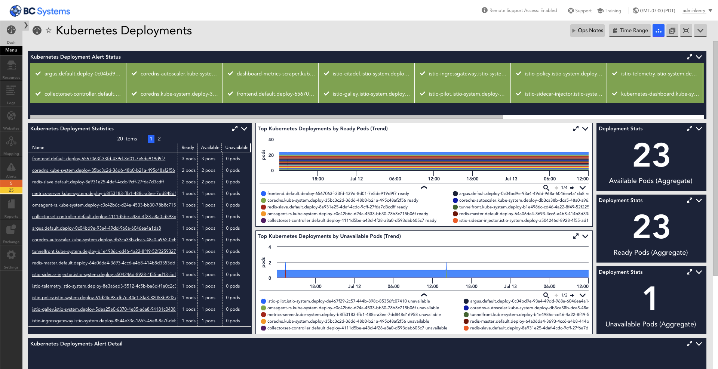Screen dimensions: 718x369
Task: Enter fullscreen dashboard mode icon
Action: tap(686, 30)
